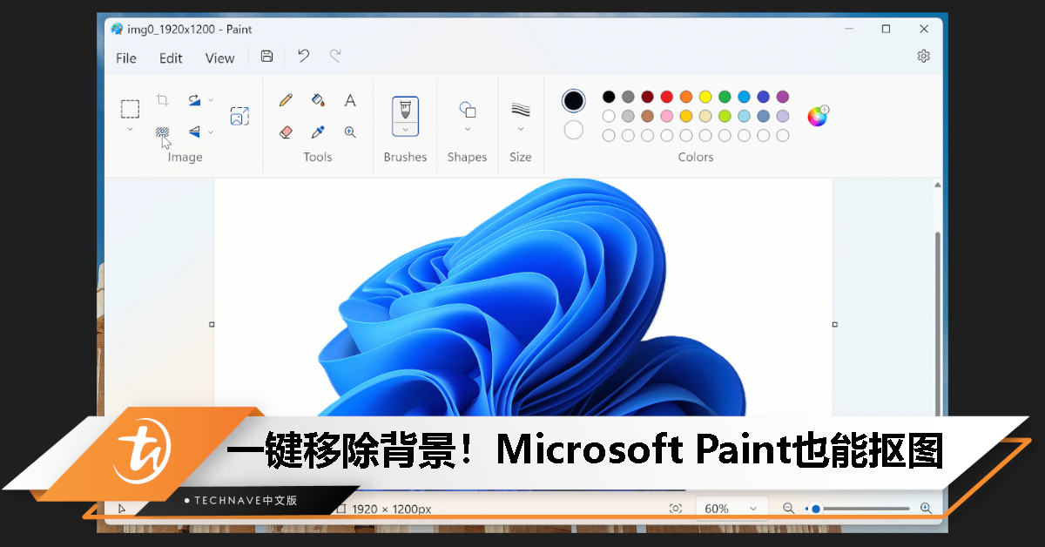This screenshot has height=547, width=1045.
Task: Expand the Brushes type dropdown
Action: pos(405,129)
